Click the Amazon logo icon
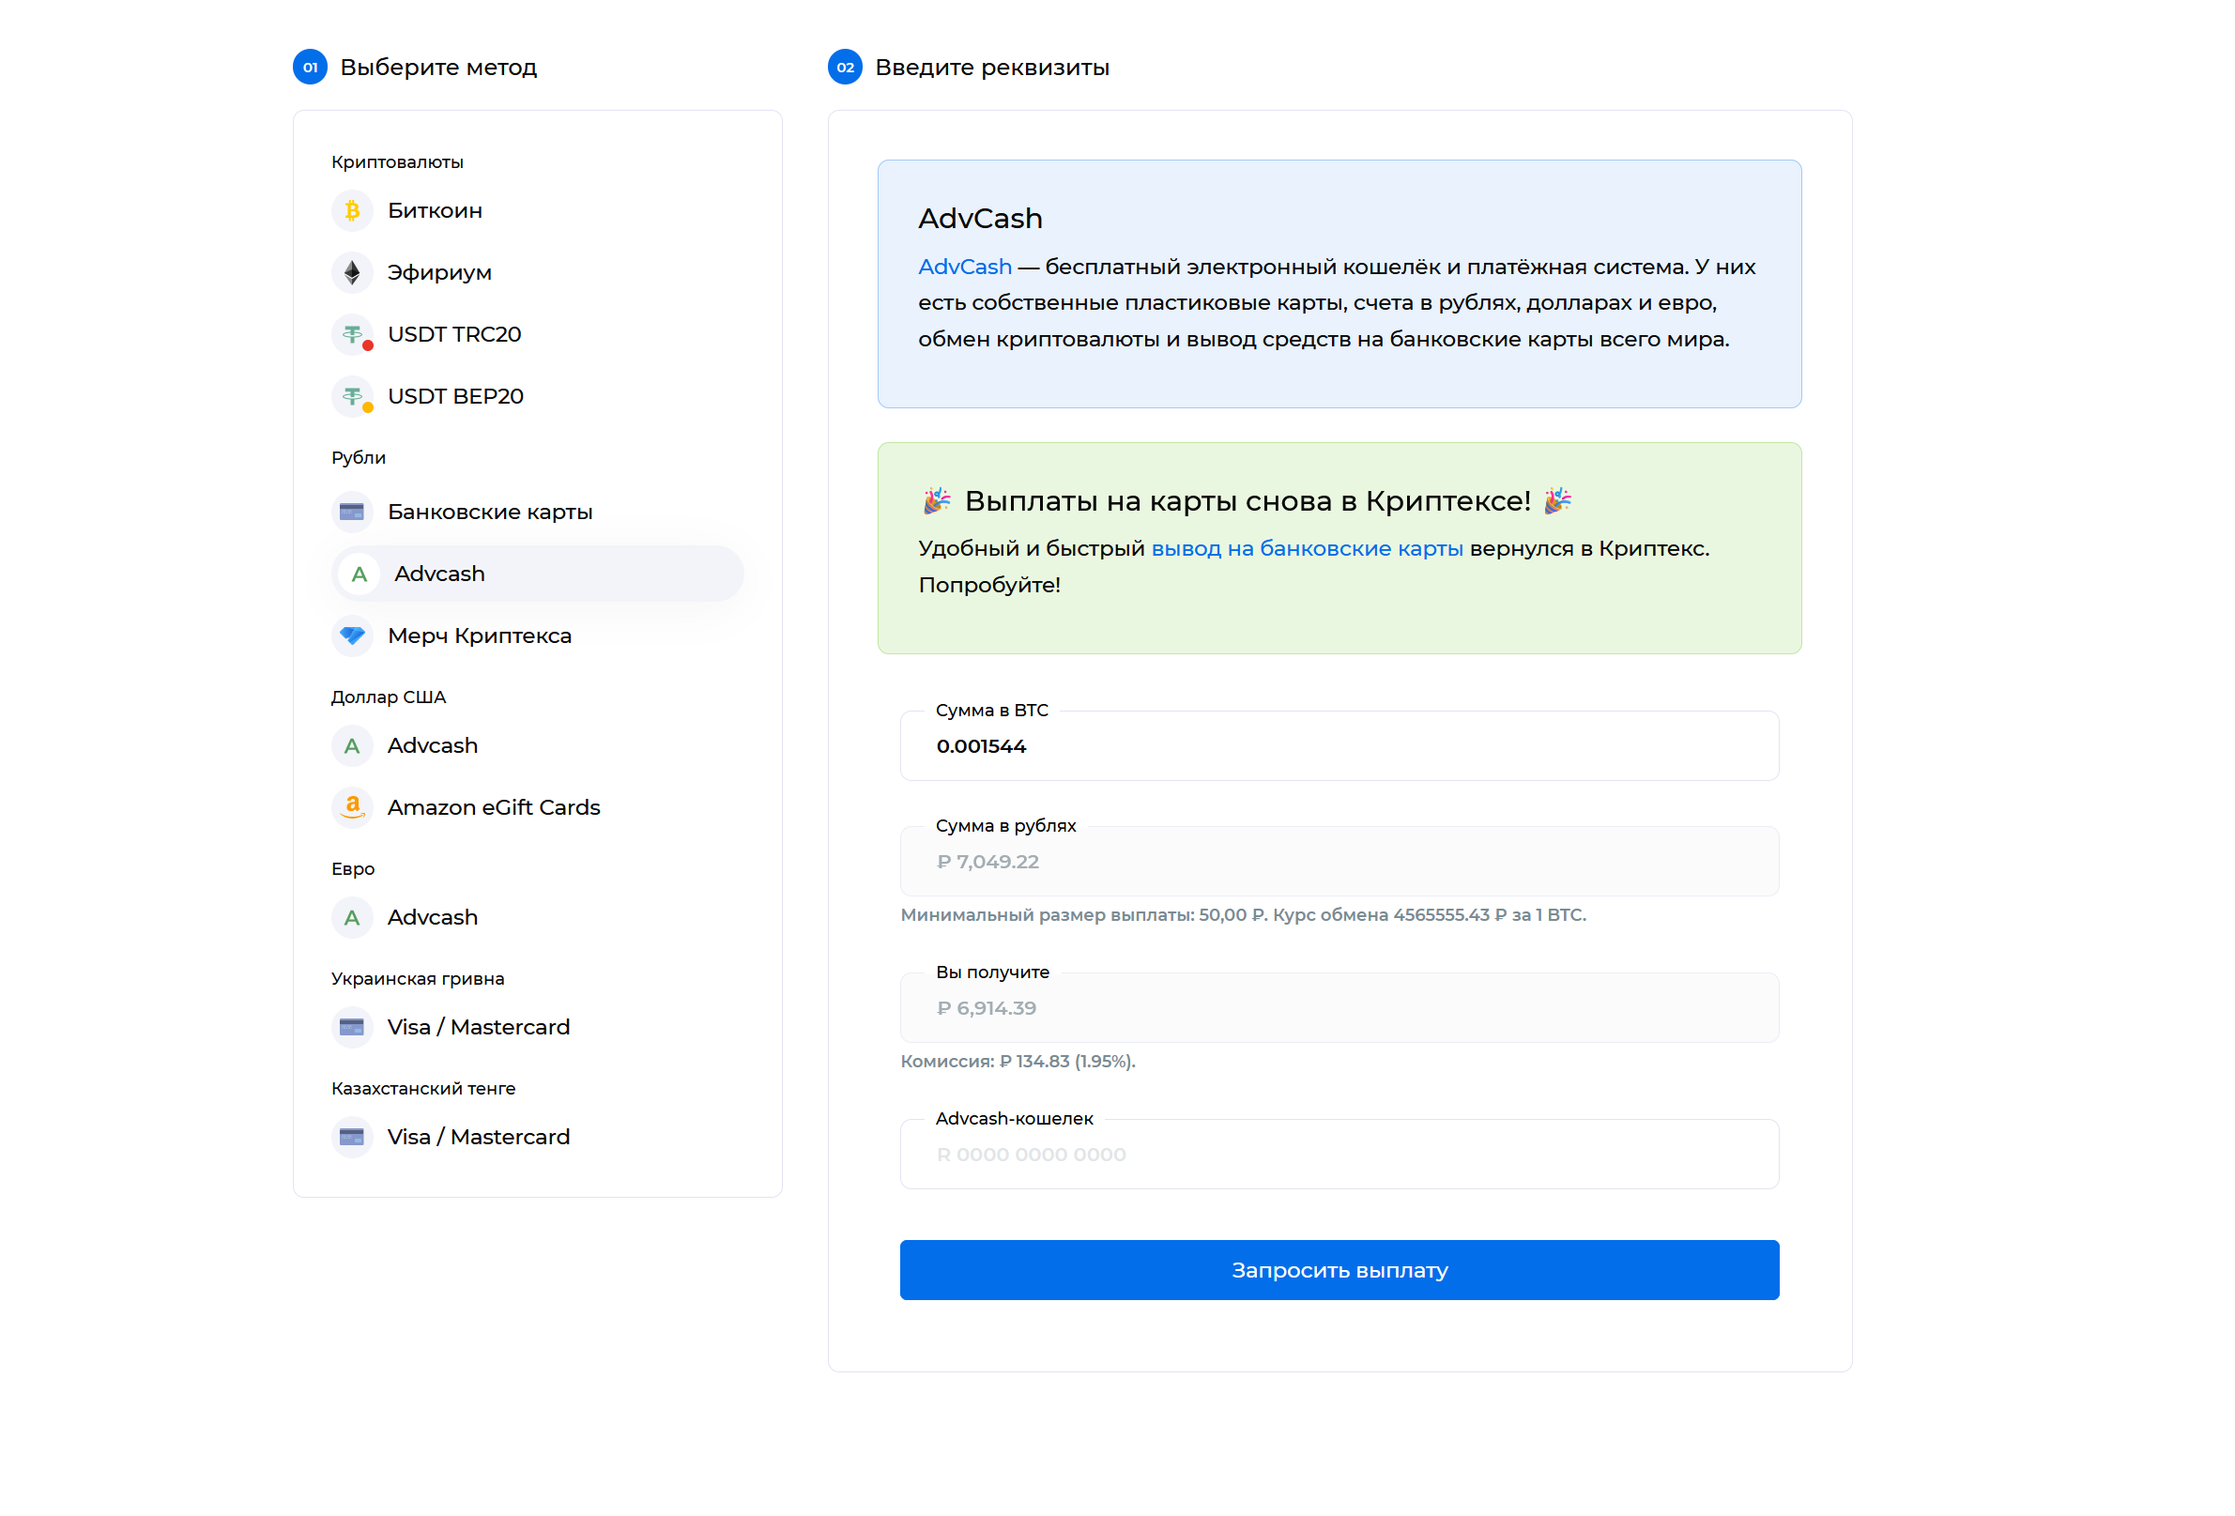Screen dimensions: 2235x1516 pos(352,807)
